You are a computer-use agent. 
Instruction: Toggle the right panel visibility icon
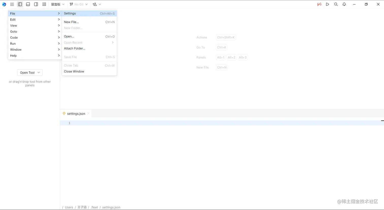click(36, 4)
